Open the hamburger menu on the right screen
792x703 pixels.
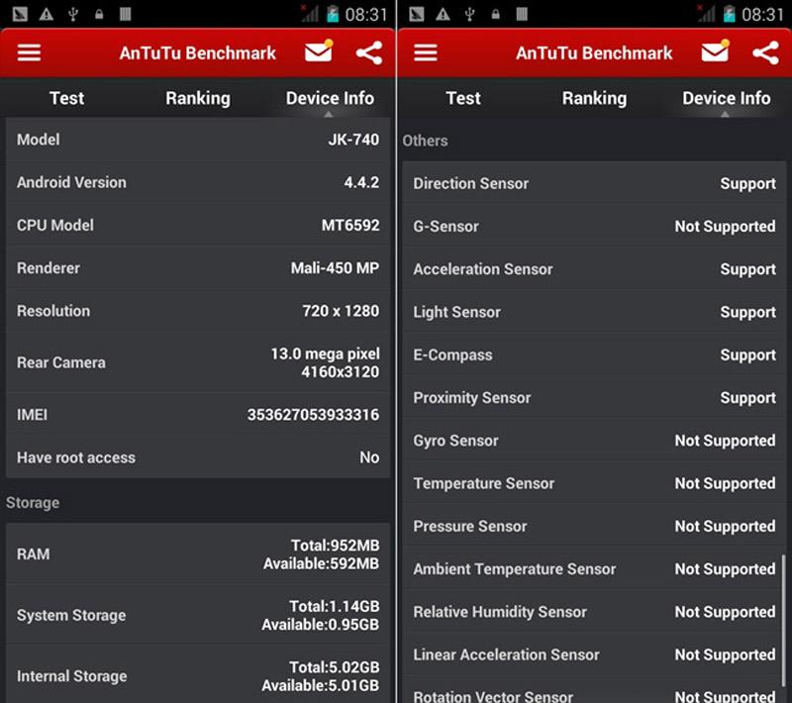click(426, 52)
